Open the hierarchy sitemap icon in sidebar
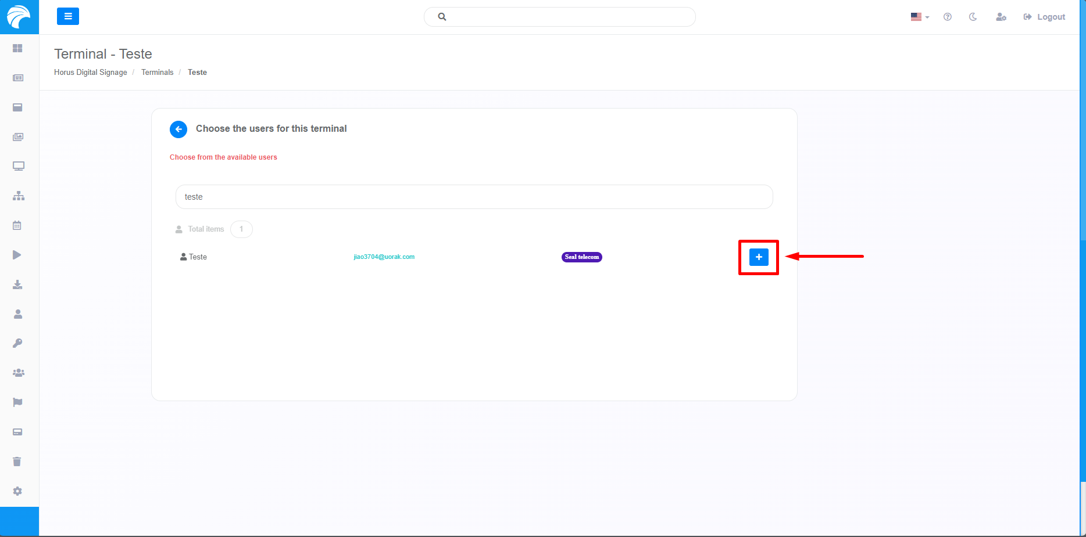1086x537 pixels. (18, 196)
